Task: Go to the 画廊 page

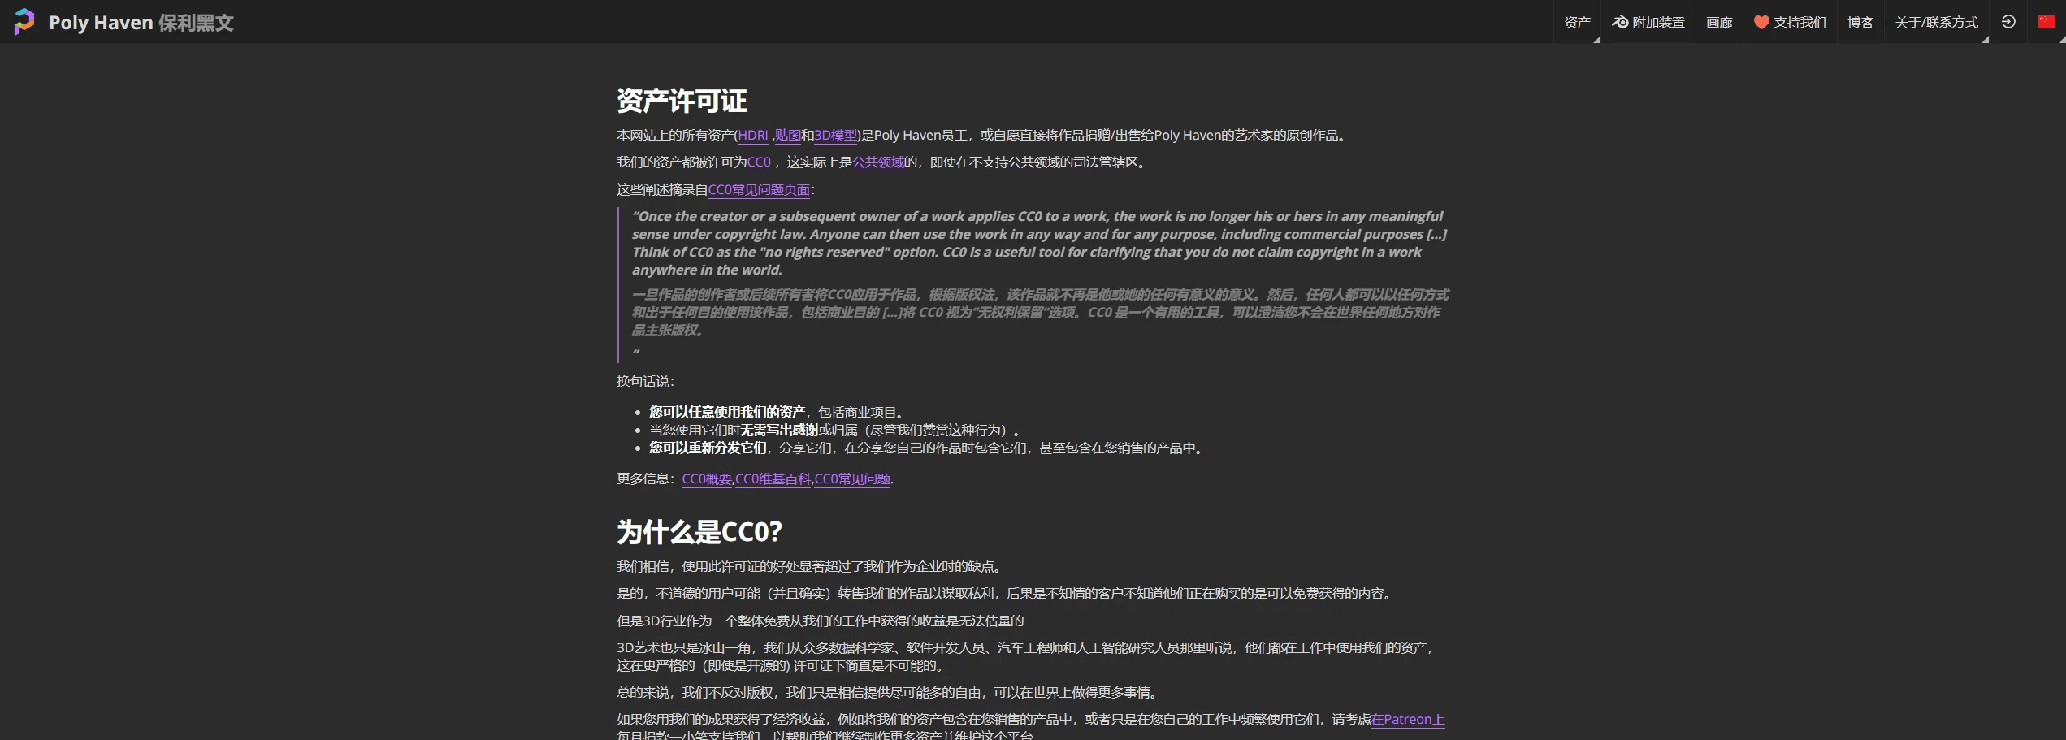Action: click(1719, 22)
